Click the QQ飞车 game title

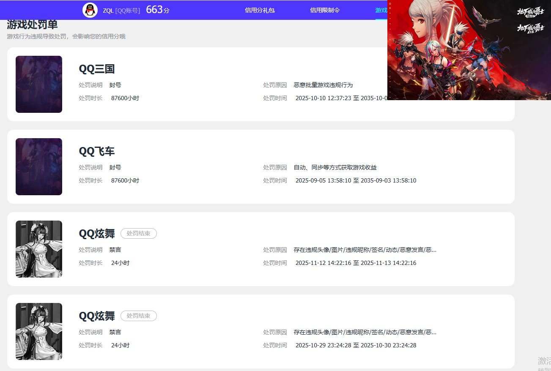97,151
